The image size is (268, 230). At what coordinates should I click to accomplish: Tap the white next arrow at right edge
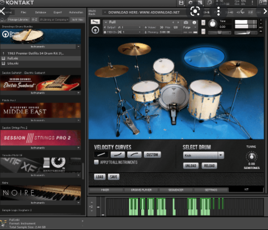pos(265,11)
